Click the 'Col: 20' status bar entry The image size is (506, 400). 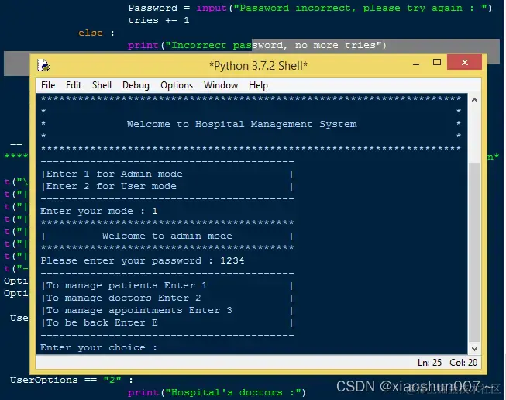pos(463,363)
